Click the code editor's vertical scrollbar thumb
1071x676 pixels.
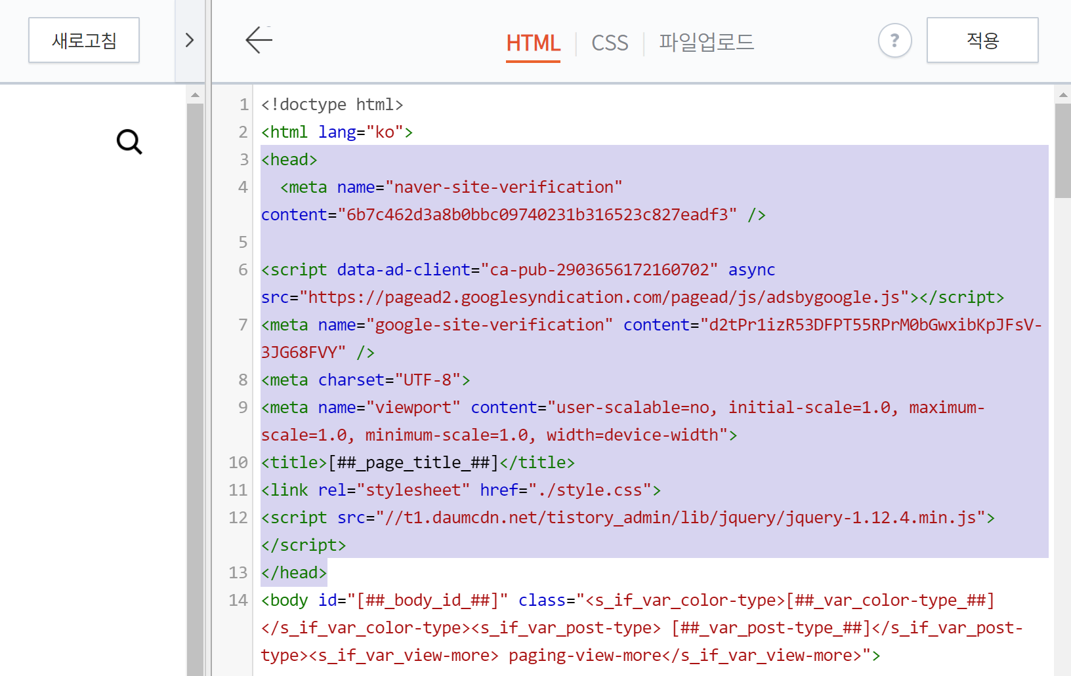point(1063,150)
